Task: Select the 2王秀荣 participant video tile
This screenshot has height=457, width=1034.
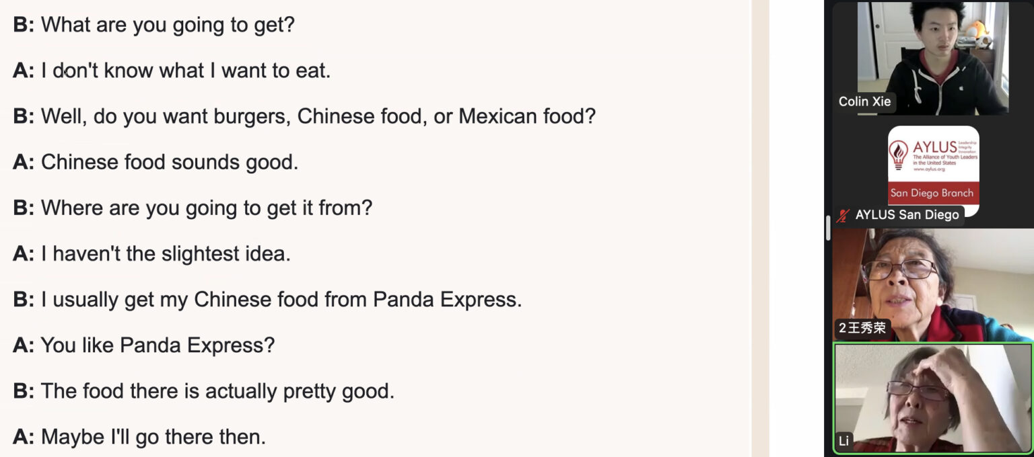Action: (x=932, y=285)
